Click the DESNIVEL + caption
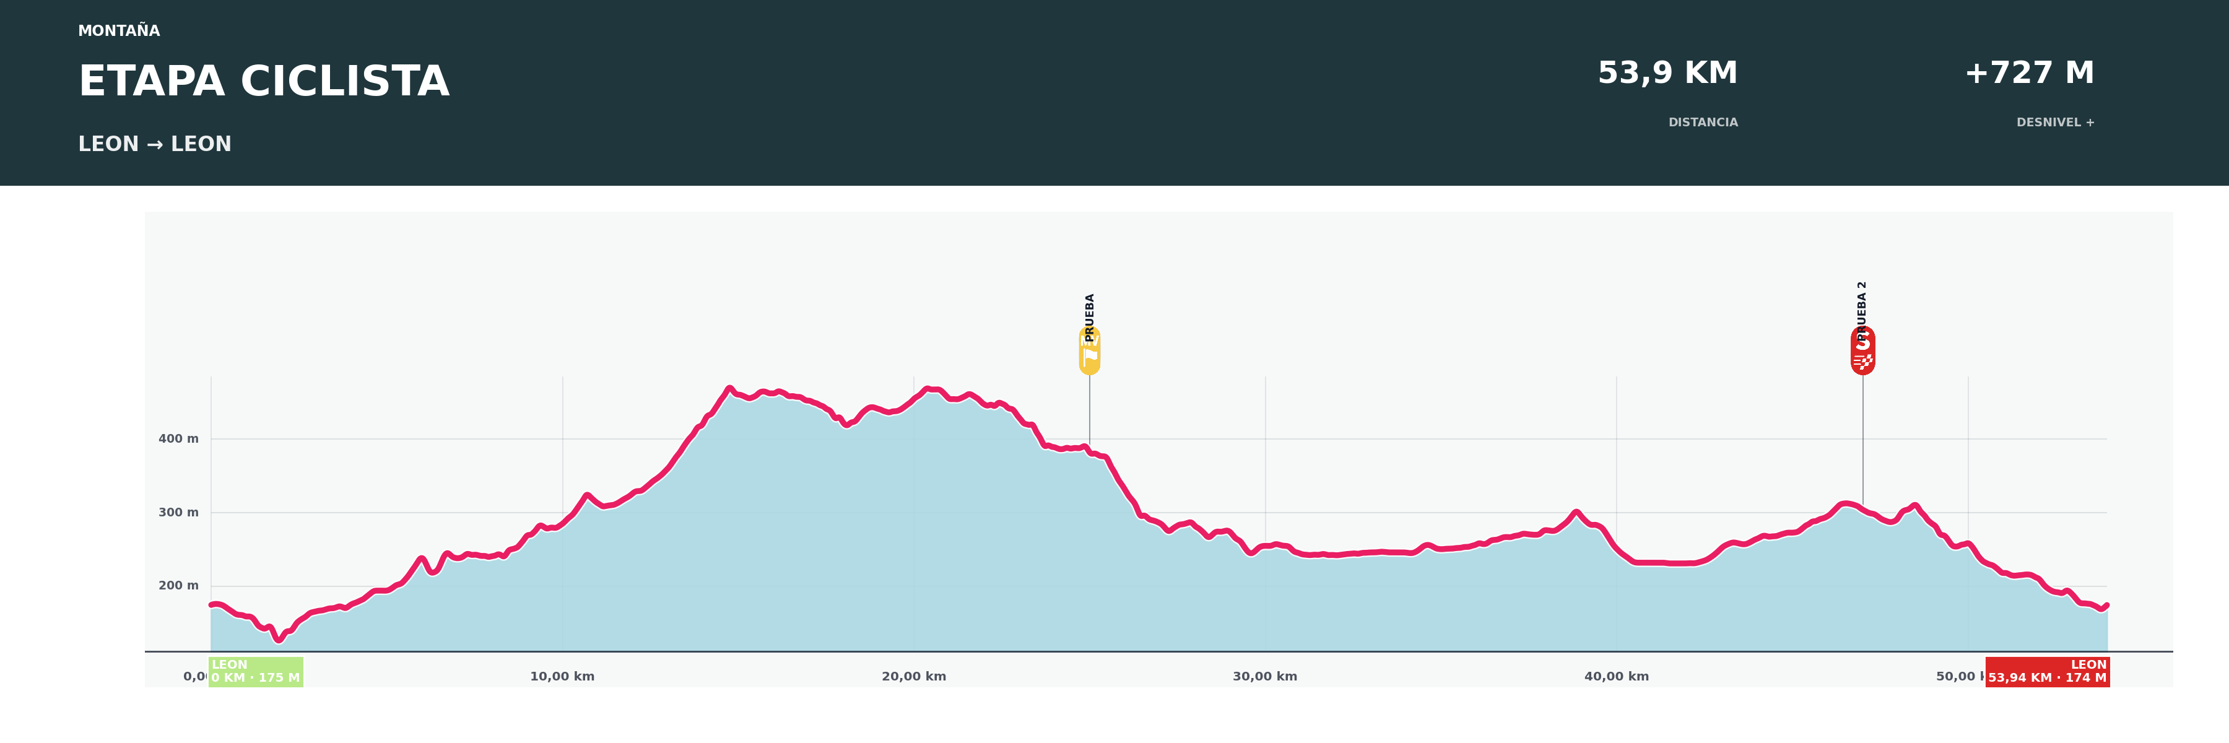 pos(2055,123)
